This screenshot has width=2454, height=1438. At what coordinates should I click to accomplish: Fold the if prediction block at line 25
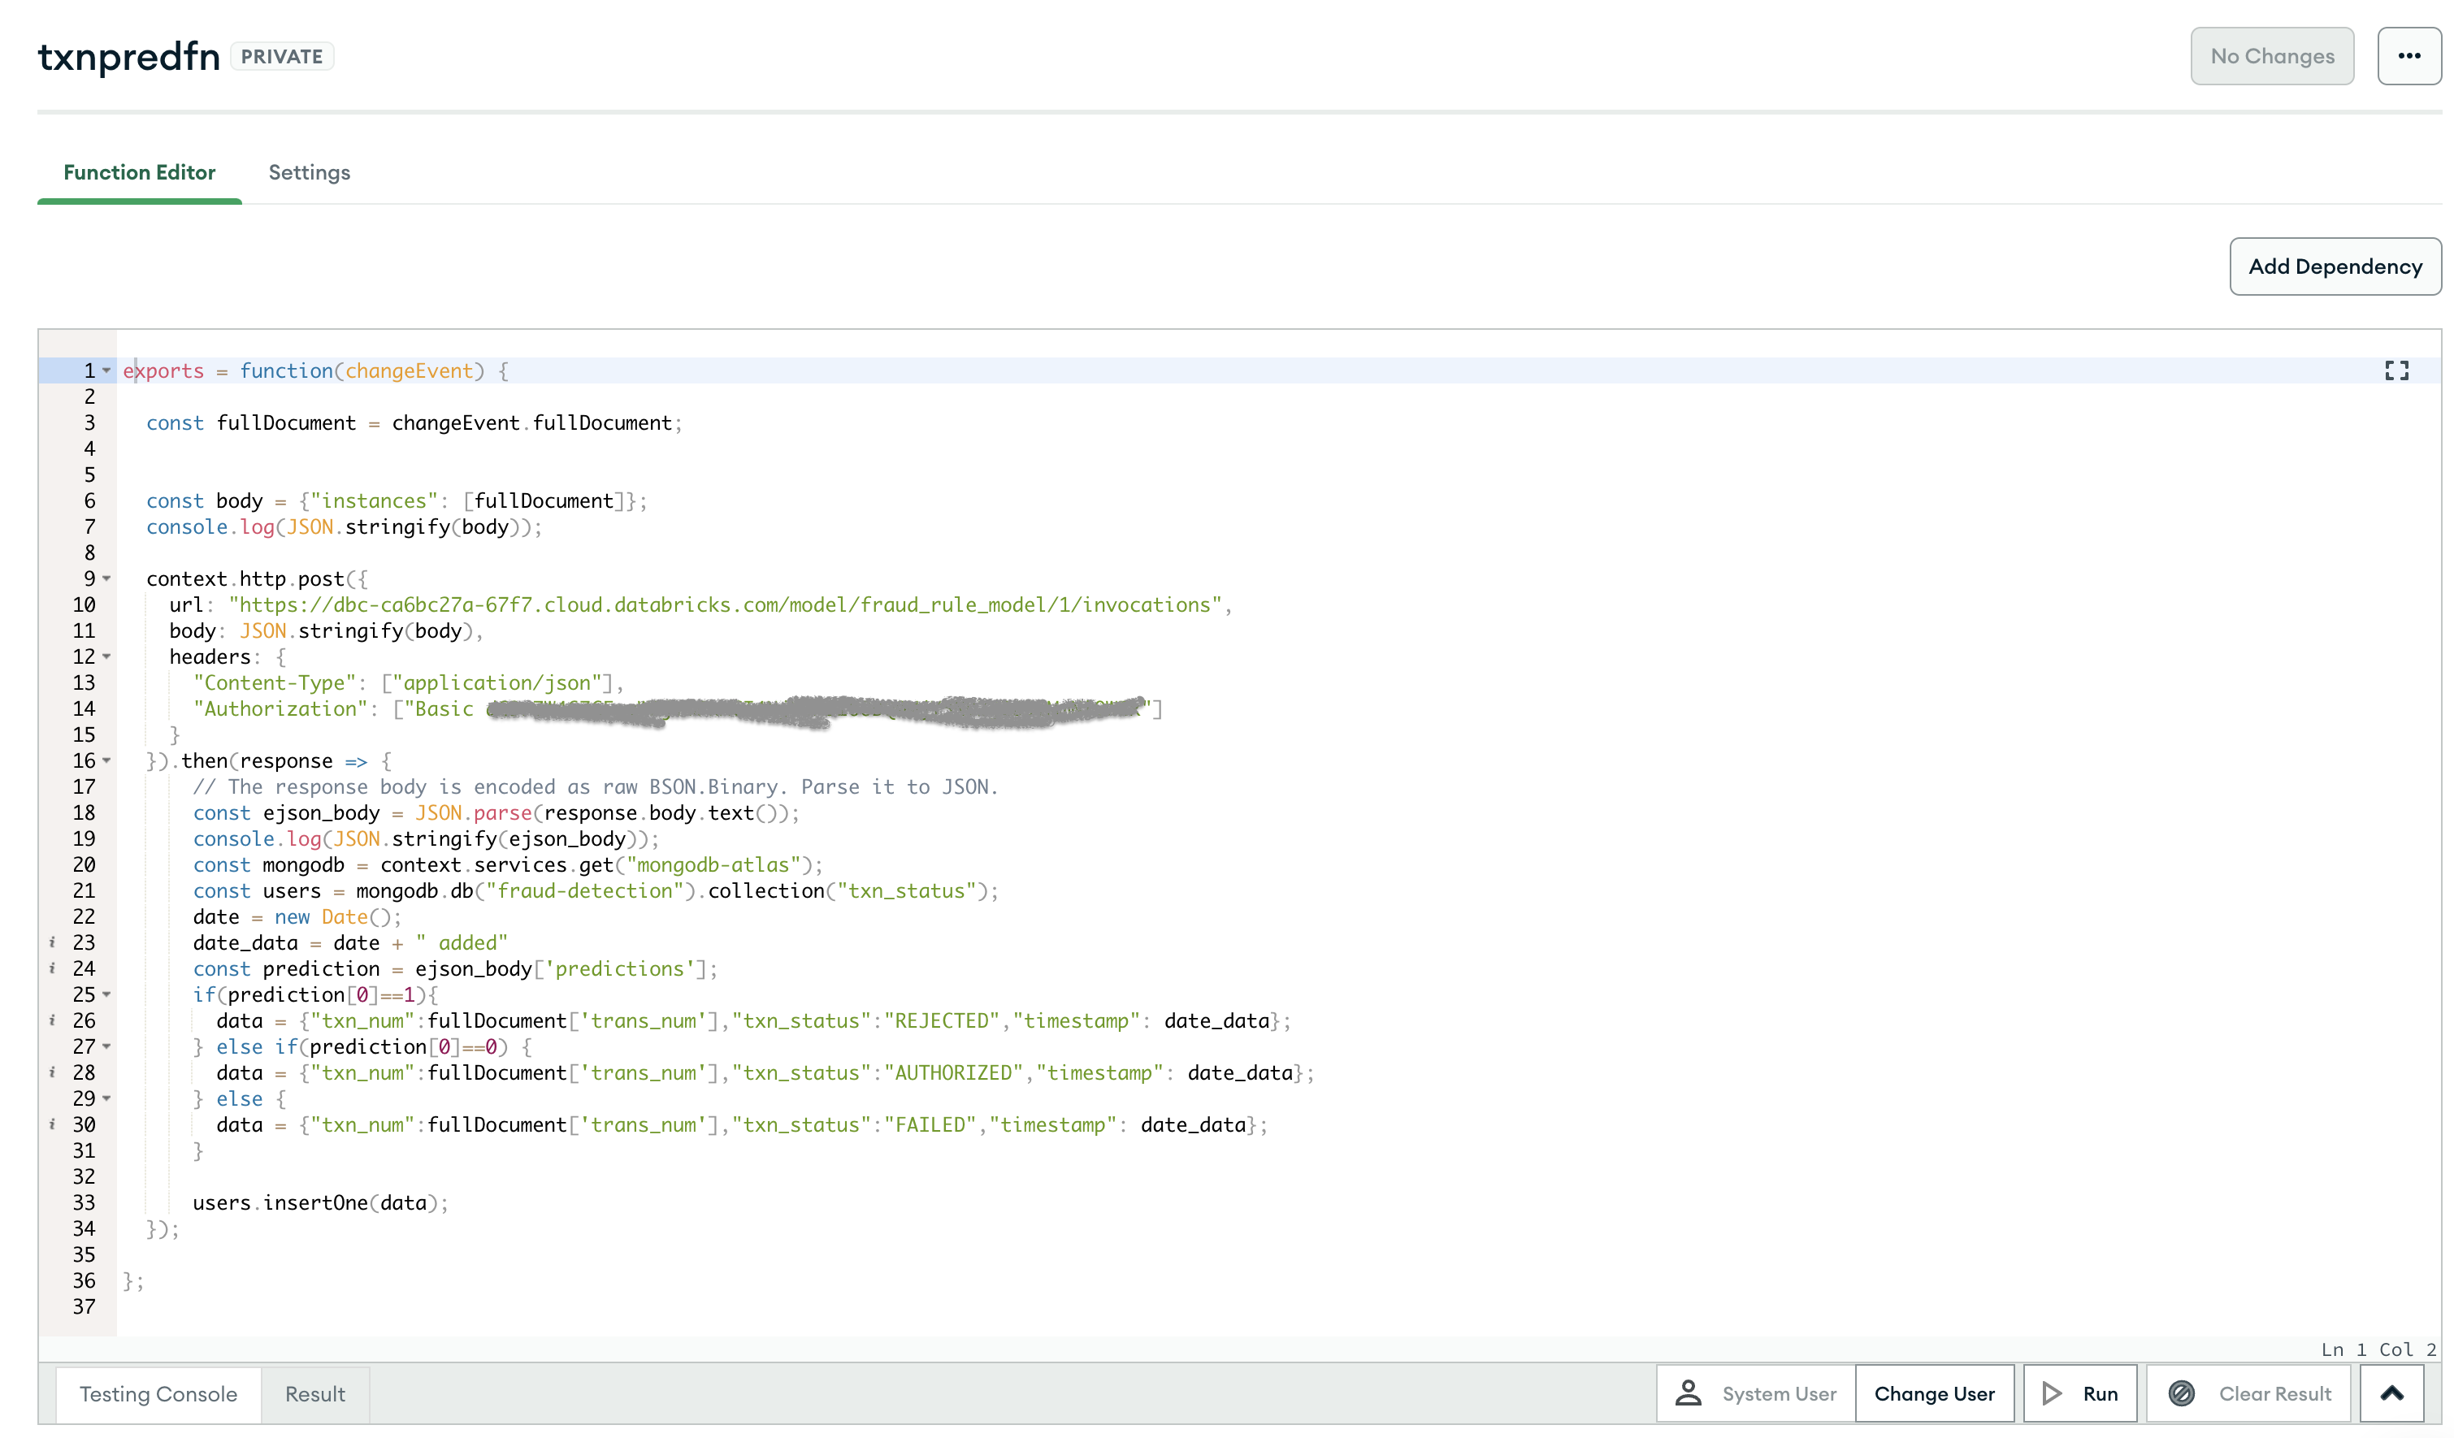coord(107,995)
